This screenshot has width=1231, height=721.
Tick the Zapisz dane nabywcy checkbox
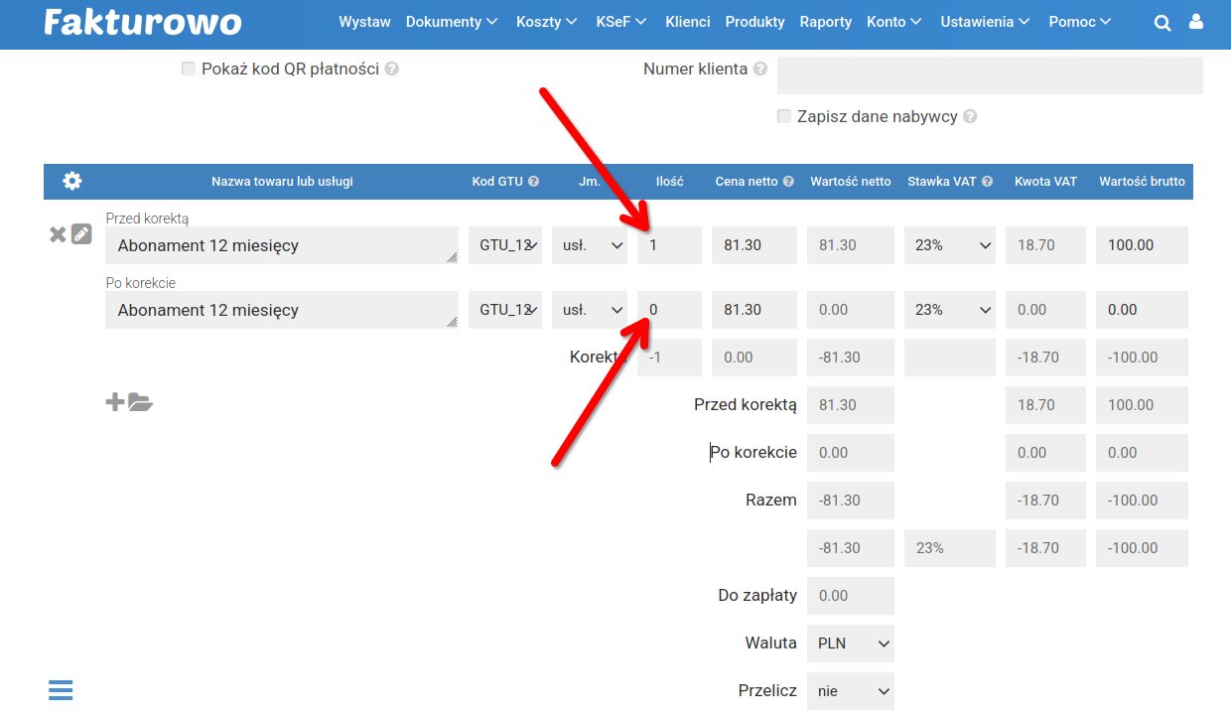click(784, 116)
